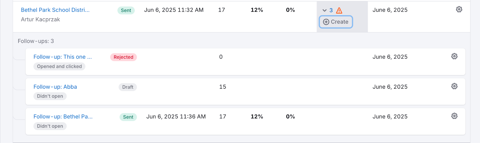
Task: Click Didn't open tag under Follow-up: Abba
Action: point(50,96)
